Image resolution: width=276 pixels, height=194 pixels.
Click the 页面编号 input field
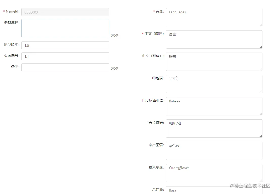coord(65,56)
